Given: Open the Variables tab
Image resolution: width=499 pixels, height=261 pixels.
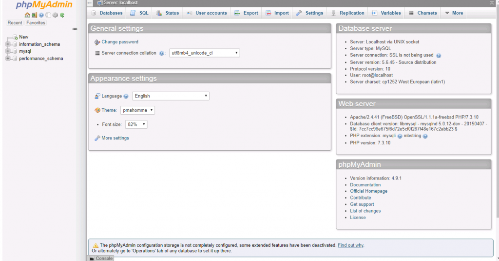Looking at the screenshot, I should [386, 13].
